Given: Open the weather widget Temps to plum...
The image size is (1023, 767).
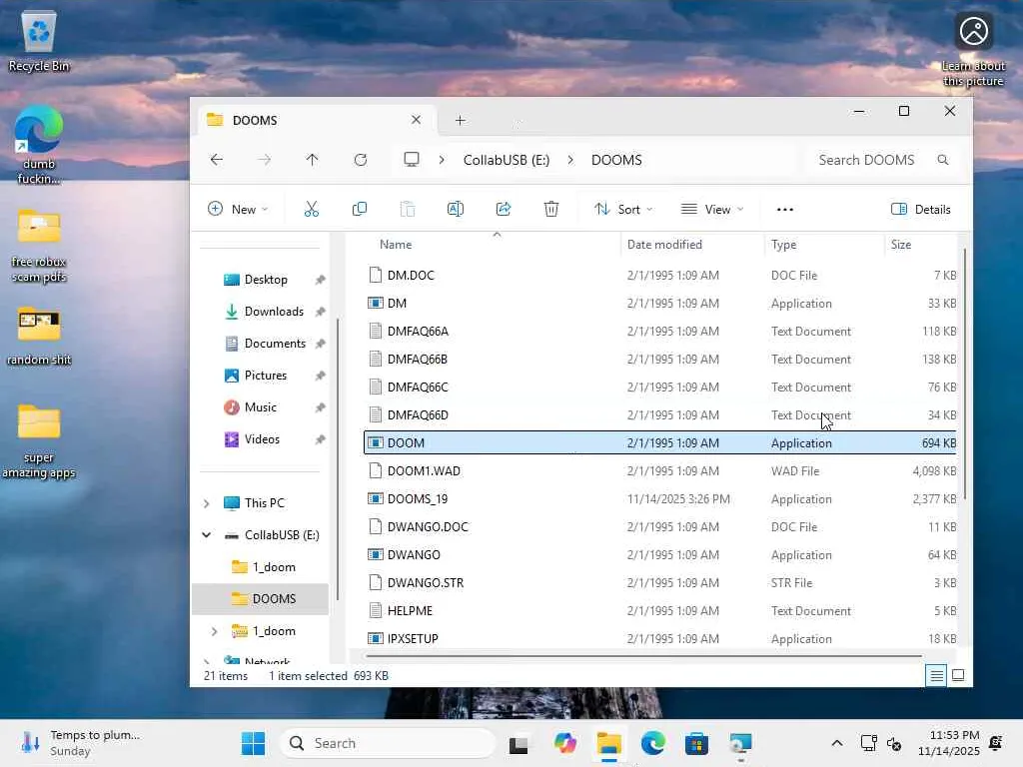Looking at the screenshot, I should pyautogui.click(x=82, y=743).
